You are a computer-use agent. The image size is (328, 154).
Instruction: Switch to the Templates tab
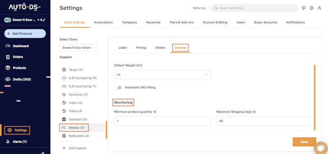[x=130, y=23]
